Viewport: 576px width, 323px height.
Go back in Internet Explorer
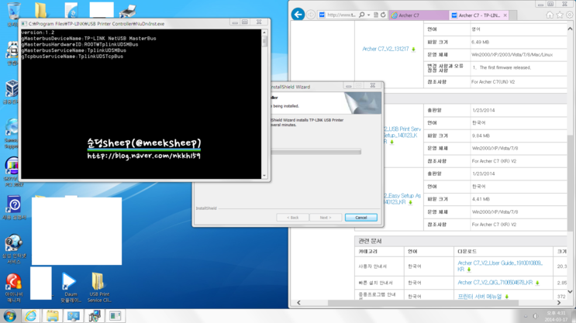[x=298, y=15]
